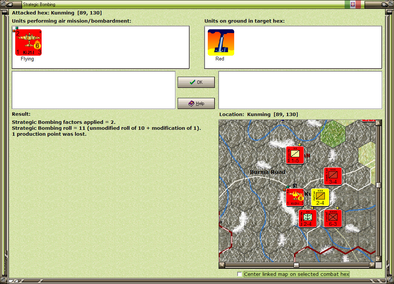This screenshot has height=284, width=394.
Task: Click the Red factory target icon
Action: 221,42
